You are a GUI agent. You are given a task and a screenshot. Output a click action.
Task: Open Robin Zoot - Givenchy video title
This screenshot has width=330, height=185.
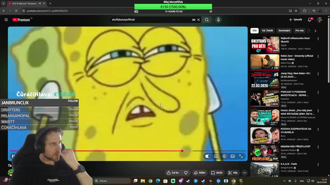[297, 58]
